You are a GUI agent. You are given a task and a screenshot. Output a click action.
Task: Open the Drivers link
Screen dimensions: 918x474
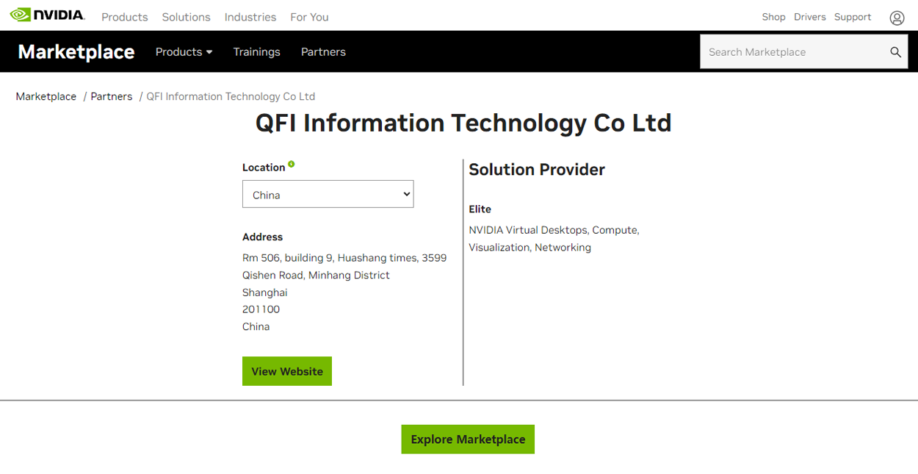click(x=809, y=17)
